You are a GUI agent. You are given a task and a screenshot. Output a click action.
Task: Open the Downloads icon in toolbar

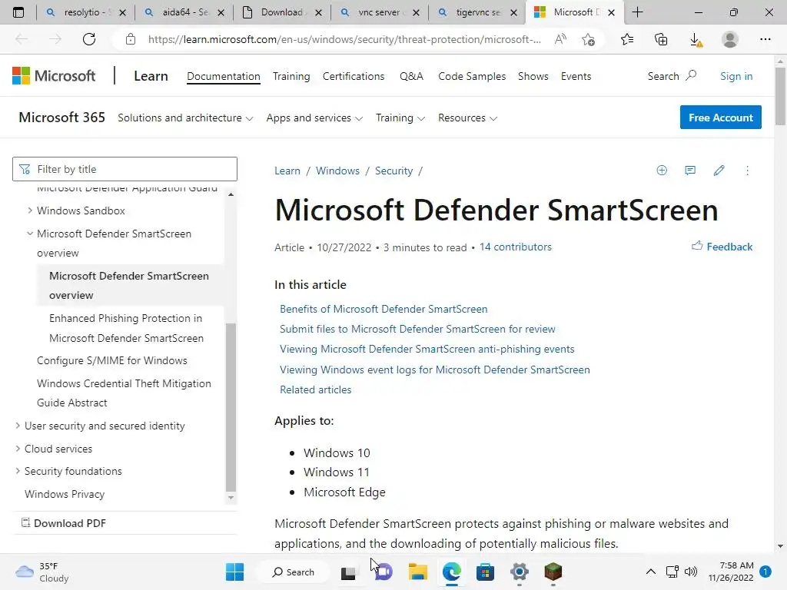pos(696,40)
